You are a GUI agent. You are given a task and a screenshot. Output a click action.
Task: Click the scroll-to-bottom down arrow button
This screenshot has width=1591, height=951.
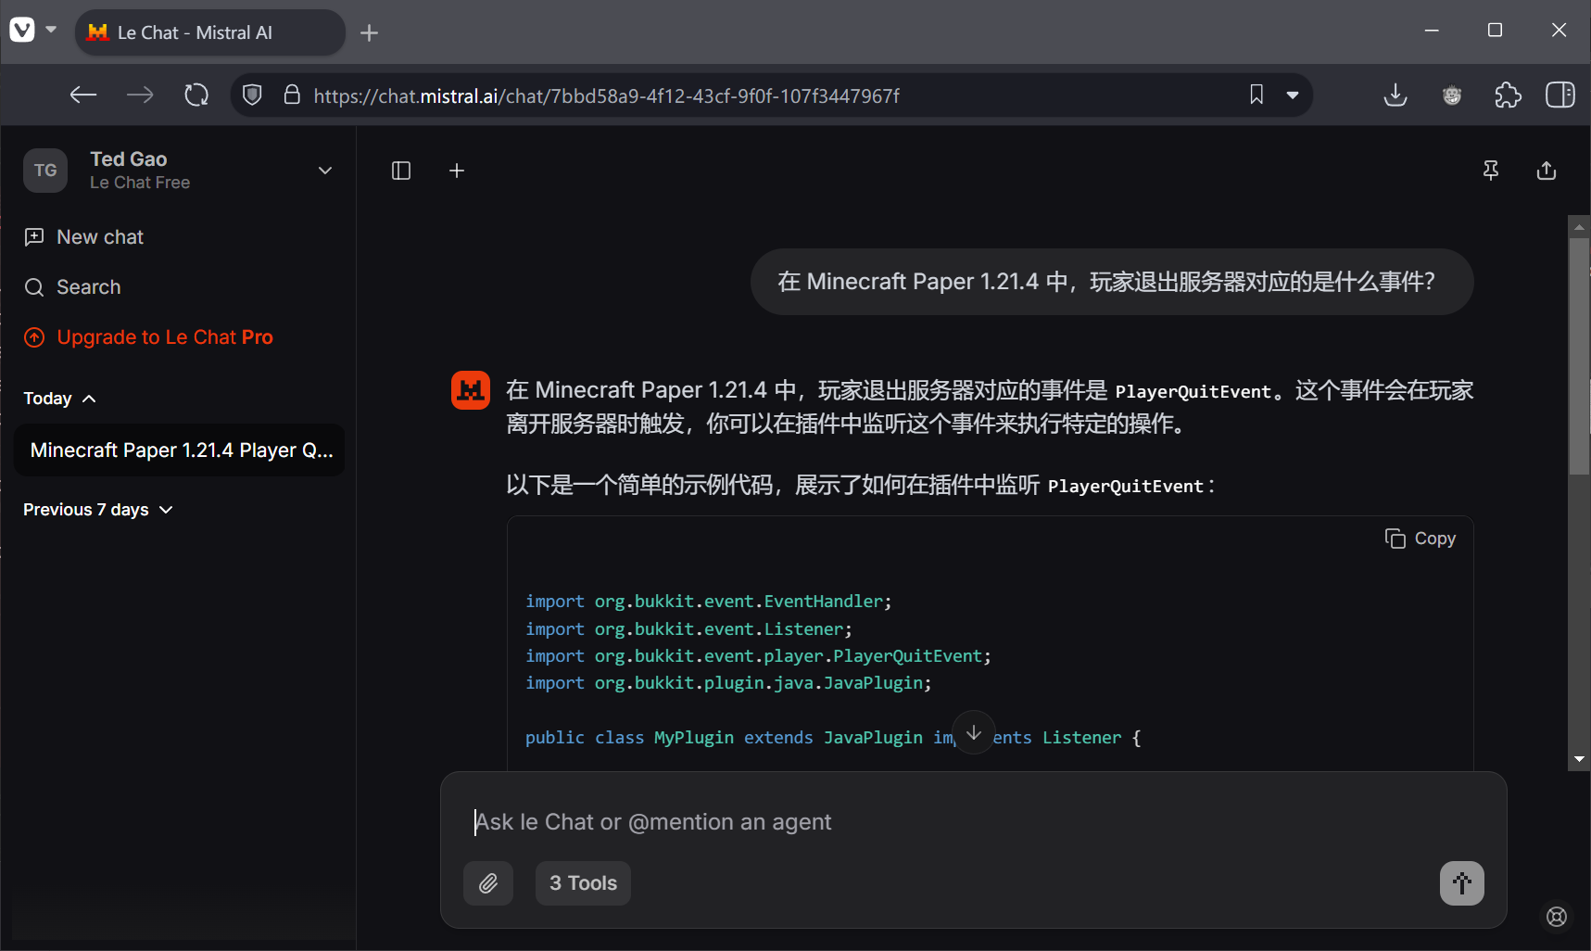point(973,732)
